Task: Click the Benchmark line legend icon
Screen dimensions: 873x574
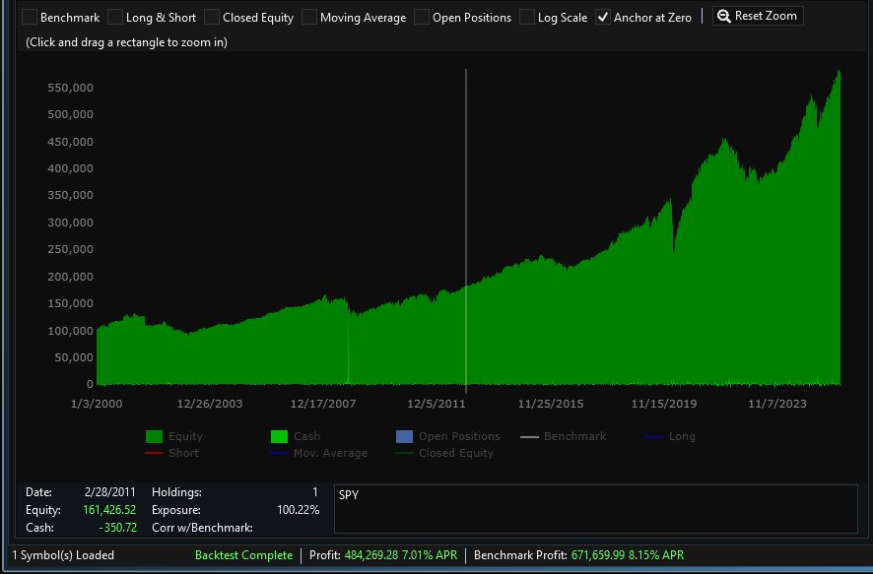Action: click(528, 436)
